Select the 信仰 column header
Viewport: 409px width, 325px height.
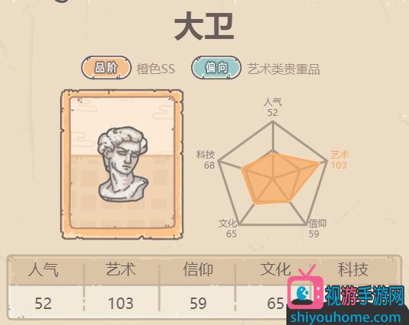coord(198,269)
